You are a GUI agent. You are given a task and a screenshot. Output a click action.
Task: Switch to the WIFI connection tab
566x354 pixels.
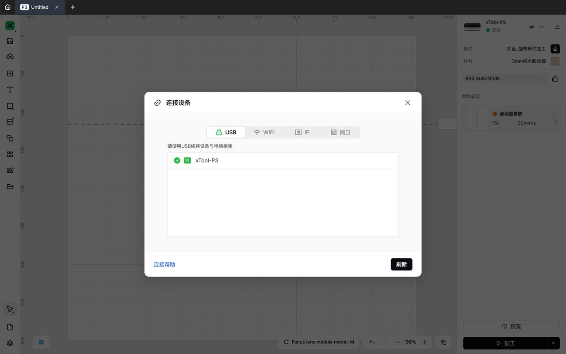(x=264, y=132)
